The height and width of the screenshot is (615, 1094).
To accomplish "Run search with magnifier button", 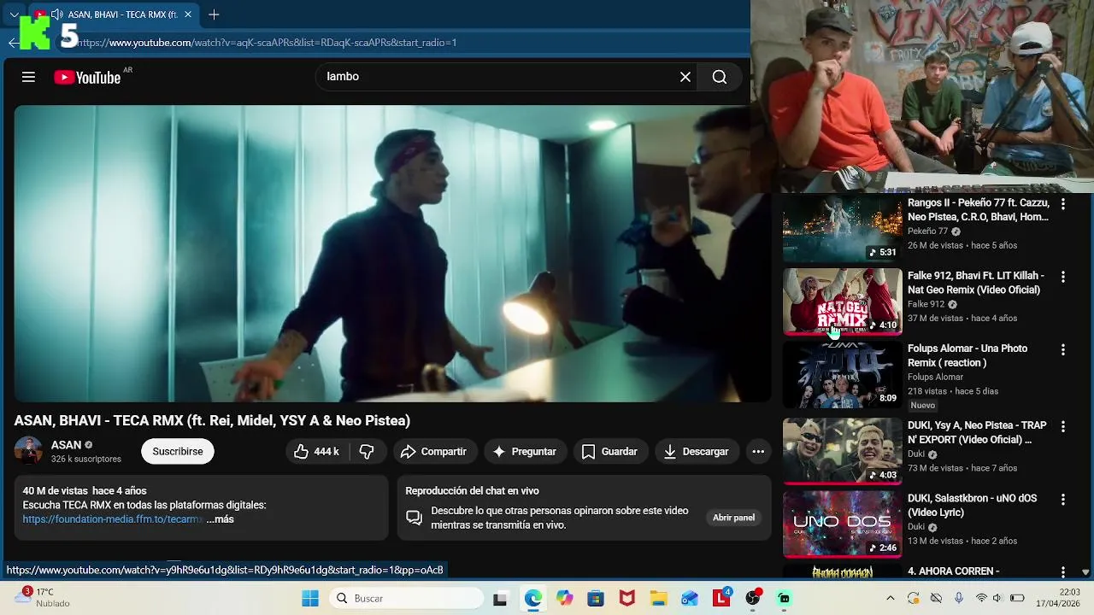I will 720,77.
